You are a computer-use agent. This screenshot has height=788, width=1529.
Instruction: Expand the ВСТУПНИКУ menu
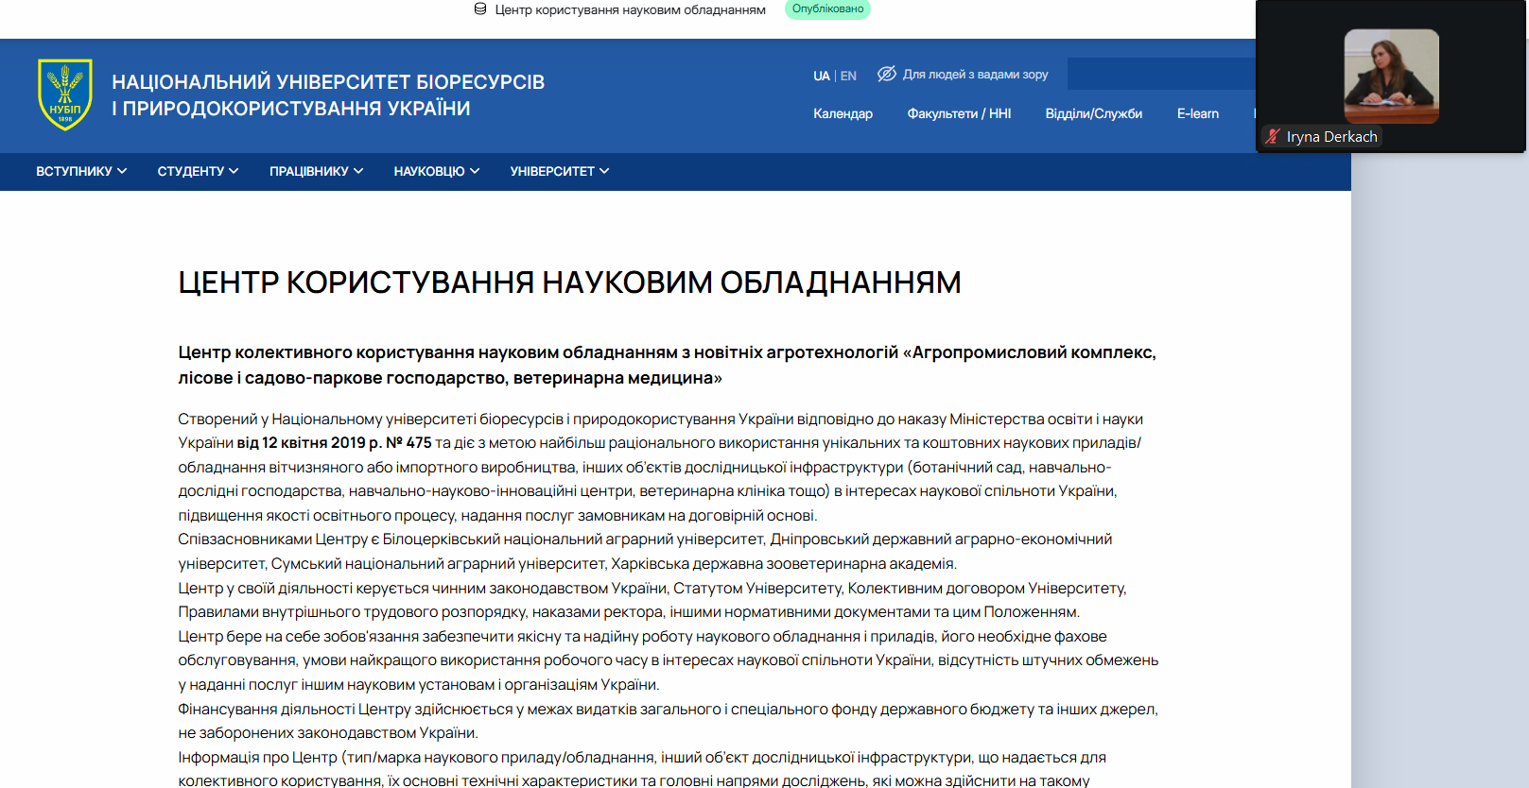[81, 171]
